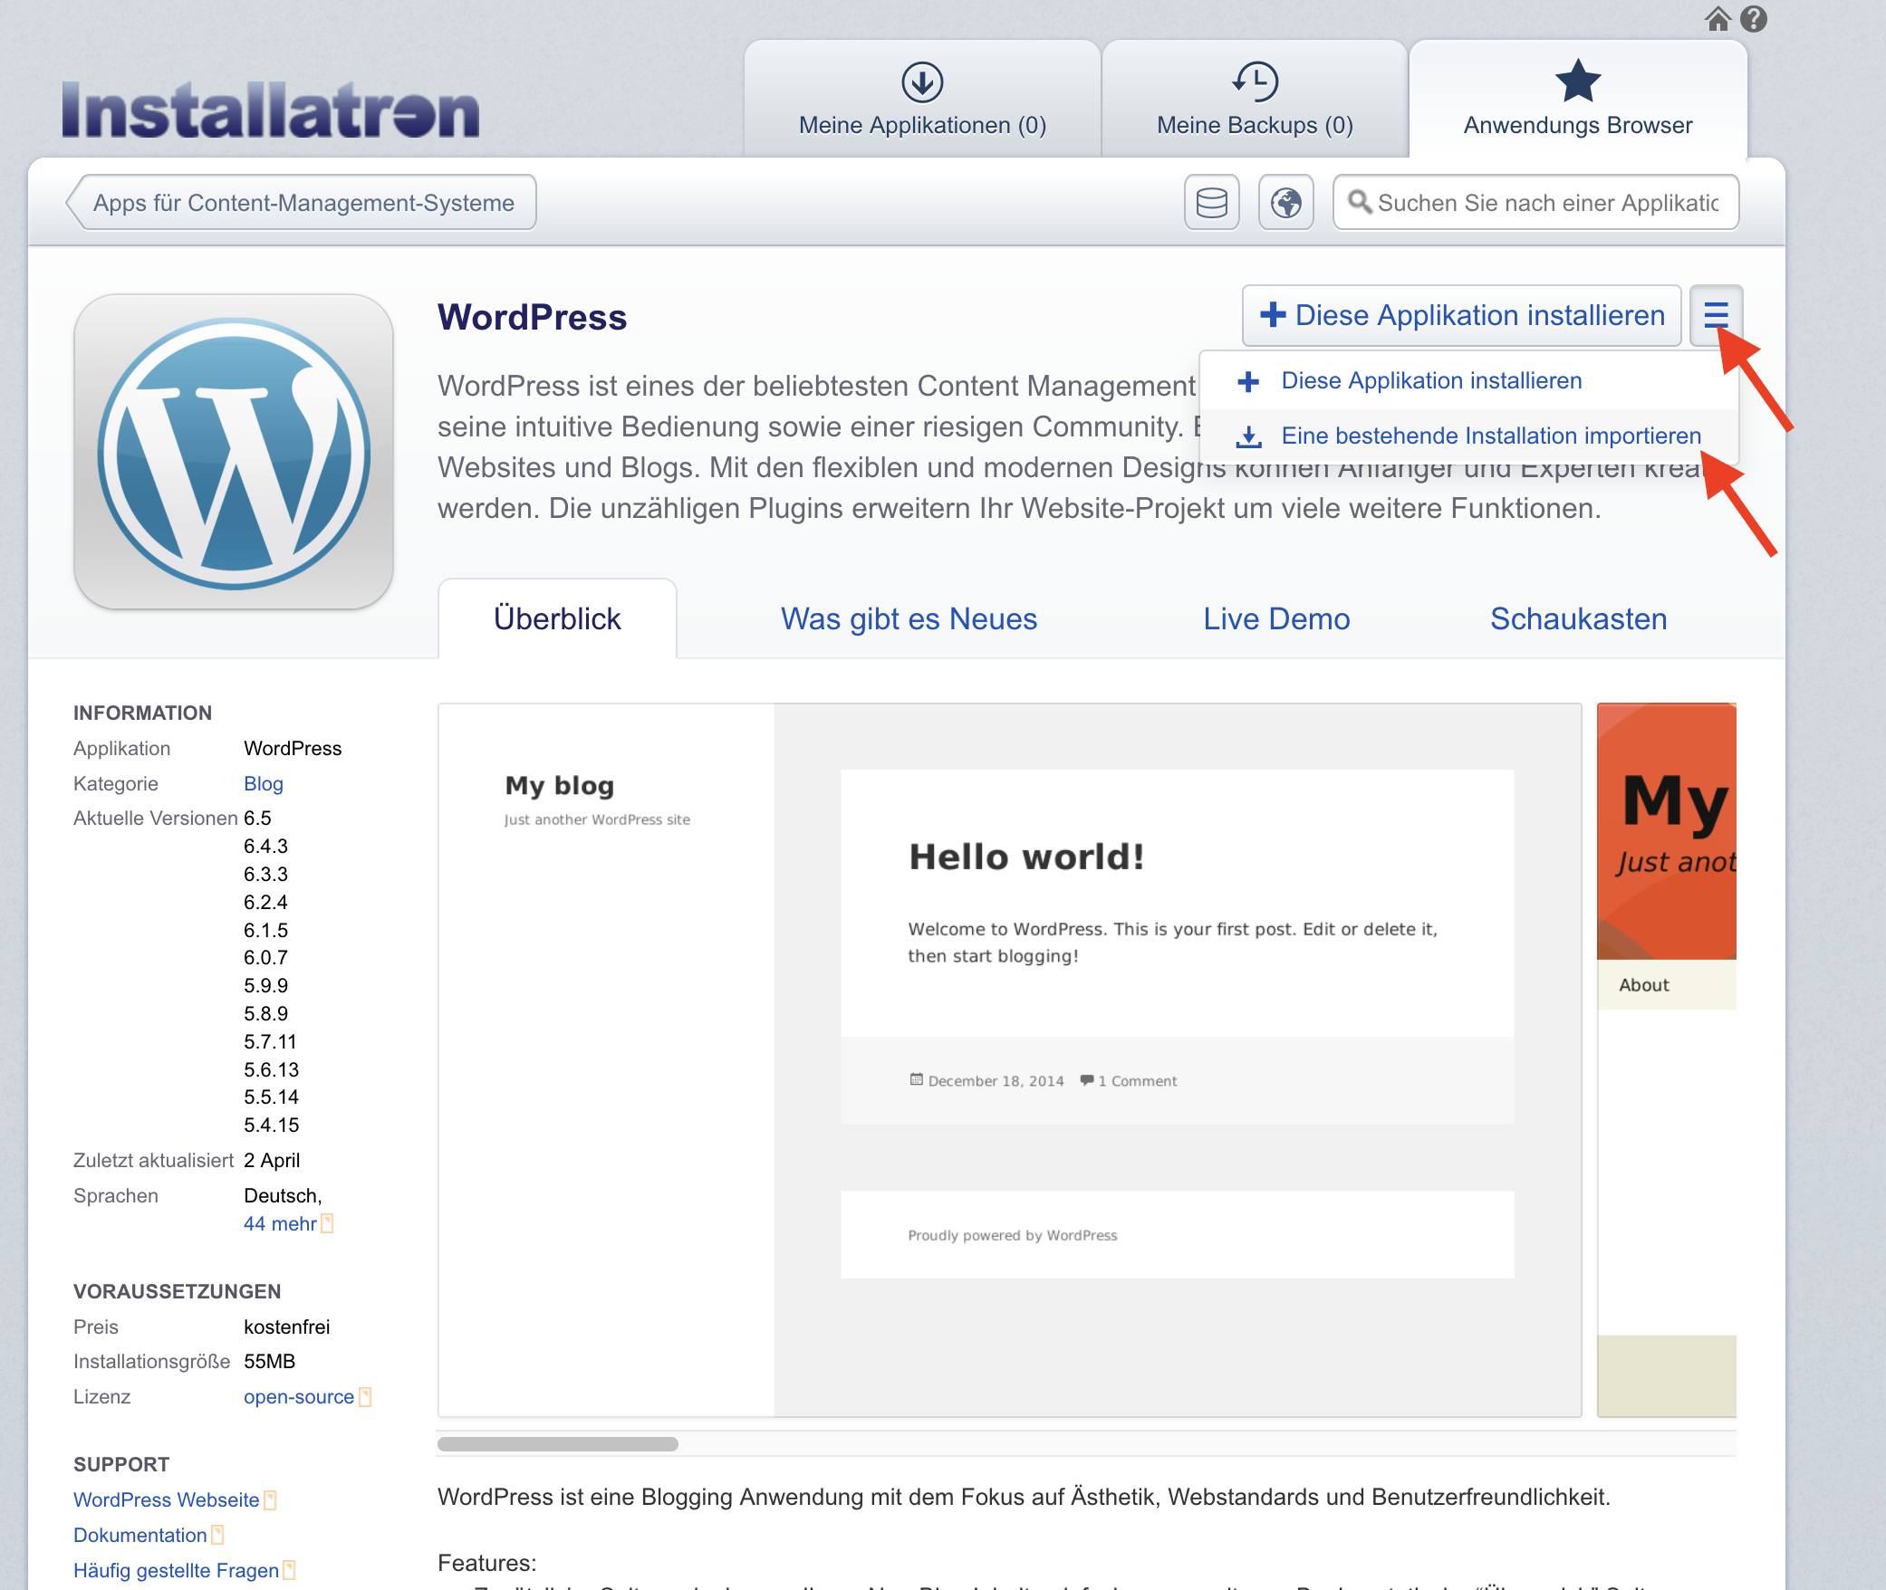Click the globe icon button
Viewport: 1886px width, 1590px height.
point(1285,203)
